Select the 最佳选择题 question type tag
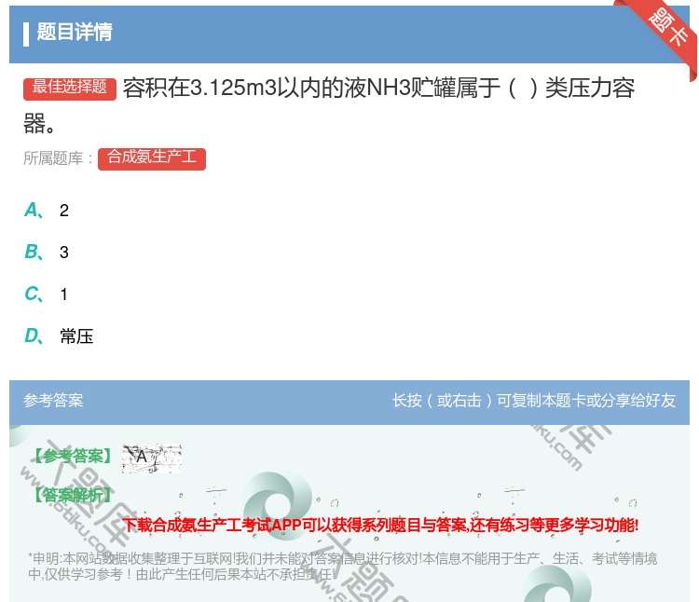Screen dimensions: 699x602 click(70, 88)
